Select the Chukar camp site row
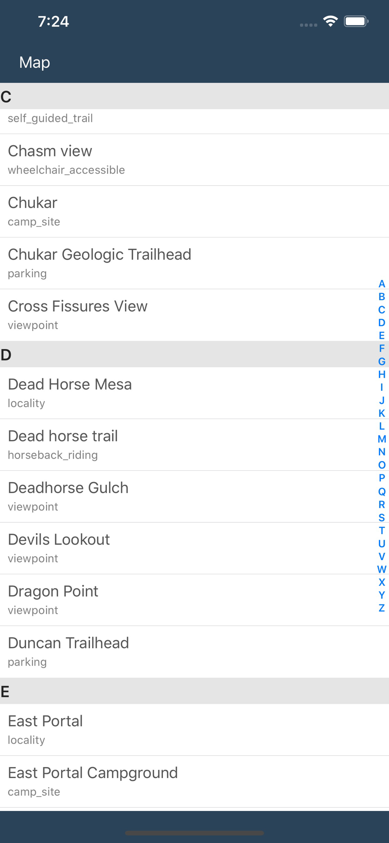 tap(194, 212)
